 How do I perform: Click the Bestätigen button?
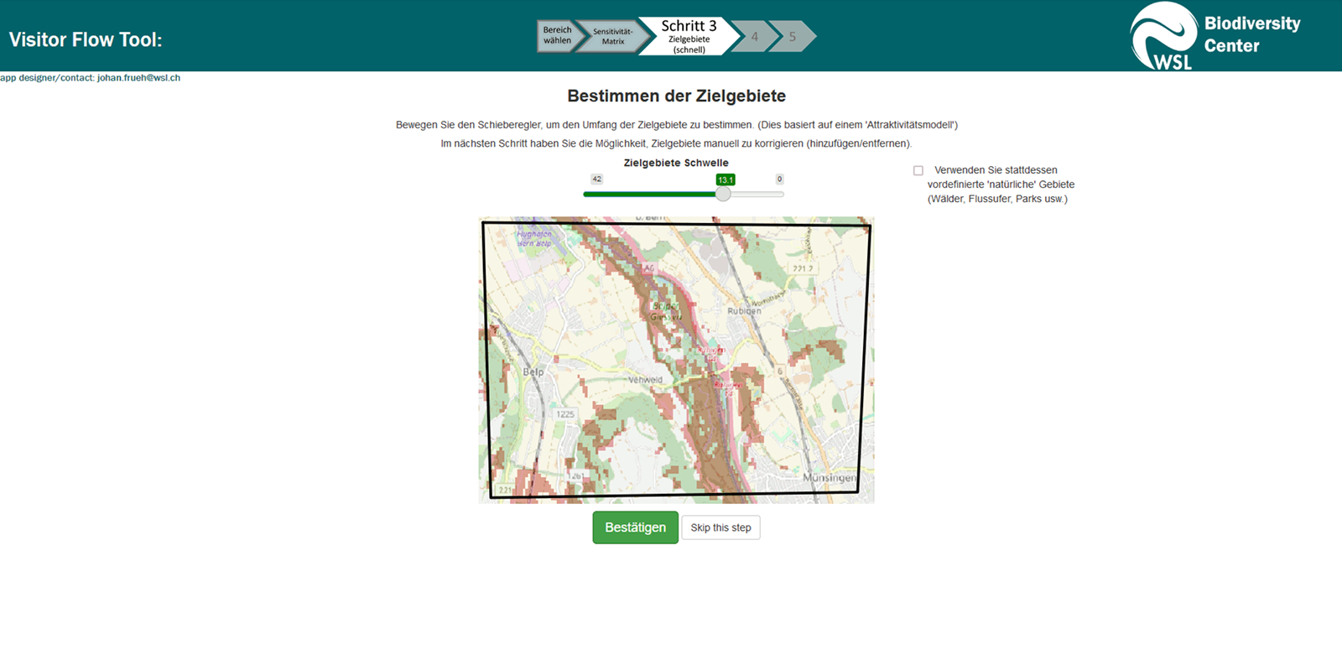pyautogui.click(x=635, y=527)
